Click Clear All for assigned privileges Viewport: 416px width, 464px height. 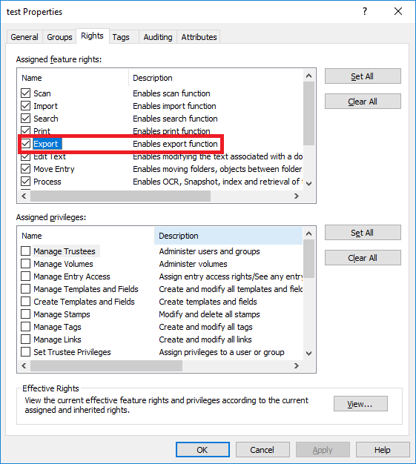click(363, 258)
